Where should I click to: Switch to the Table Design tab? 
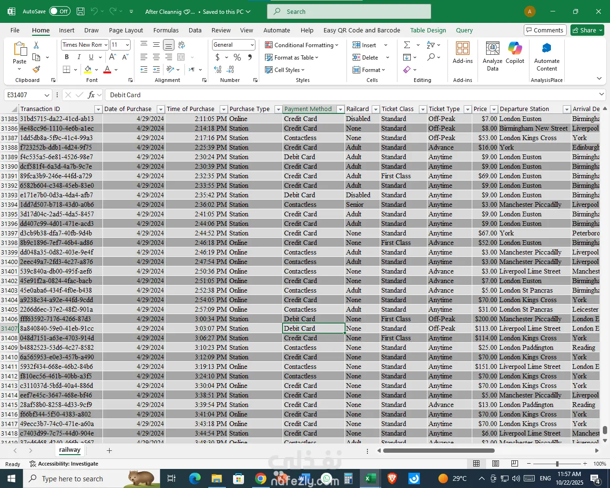[428, 30]
